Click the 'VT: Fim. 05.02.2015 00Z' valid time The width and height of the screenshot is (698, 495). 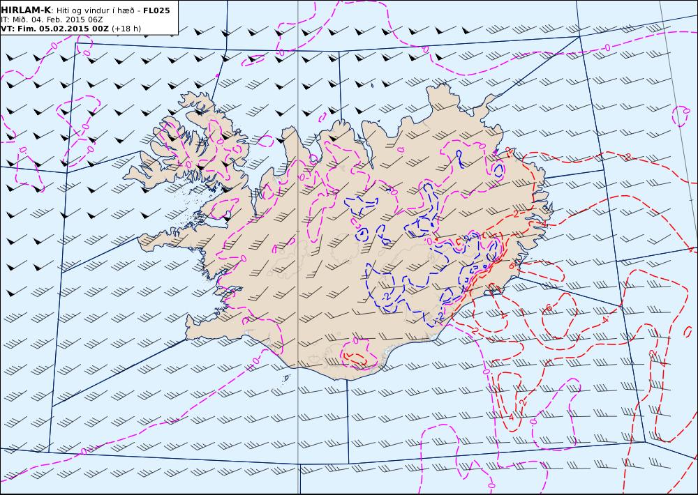54,29
